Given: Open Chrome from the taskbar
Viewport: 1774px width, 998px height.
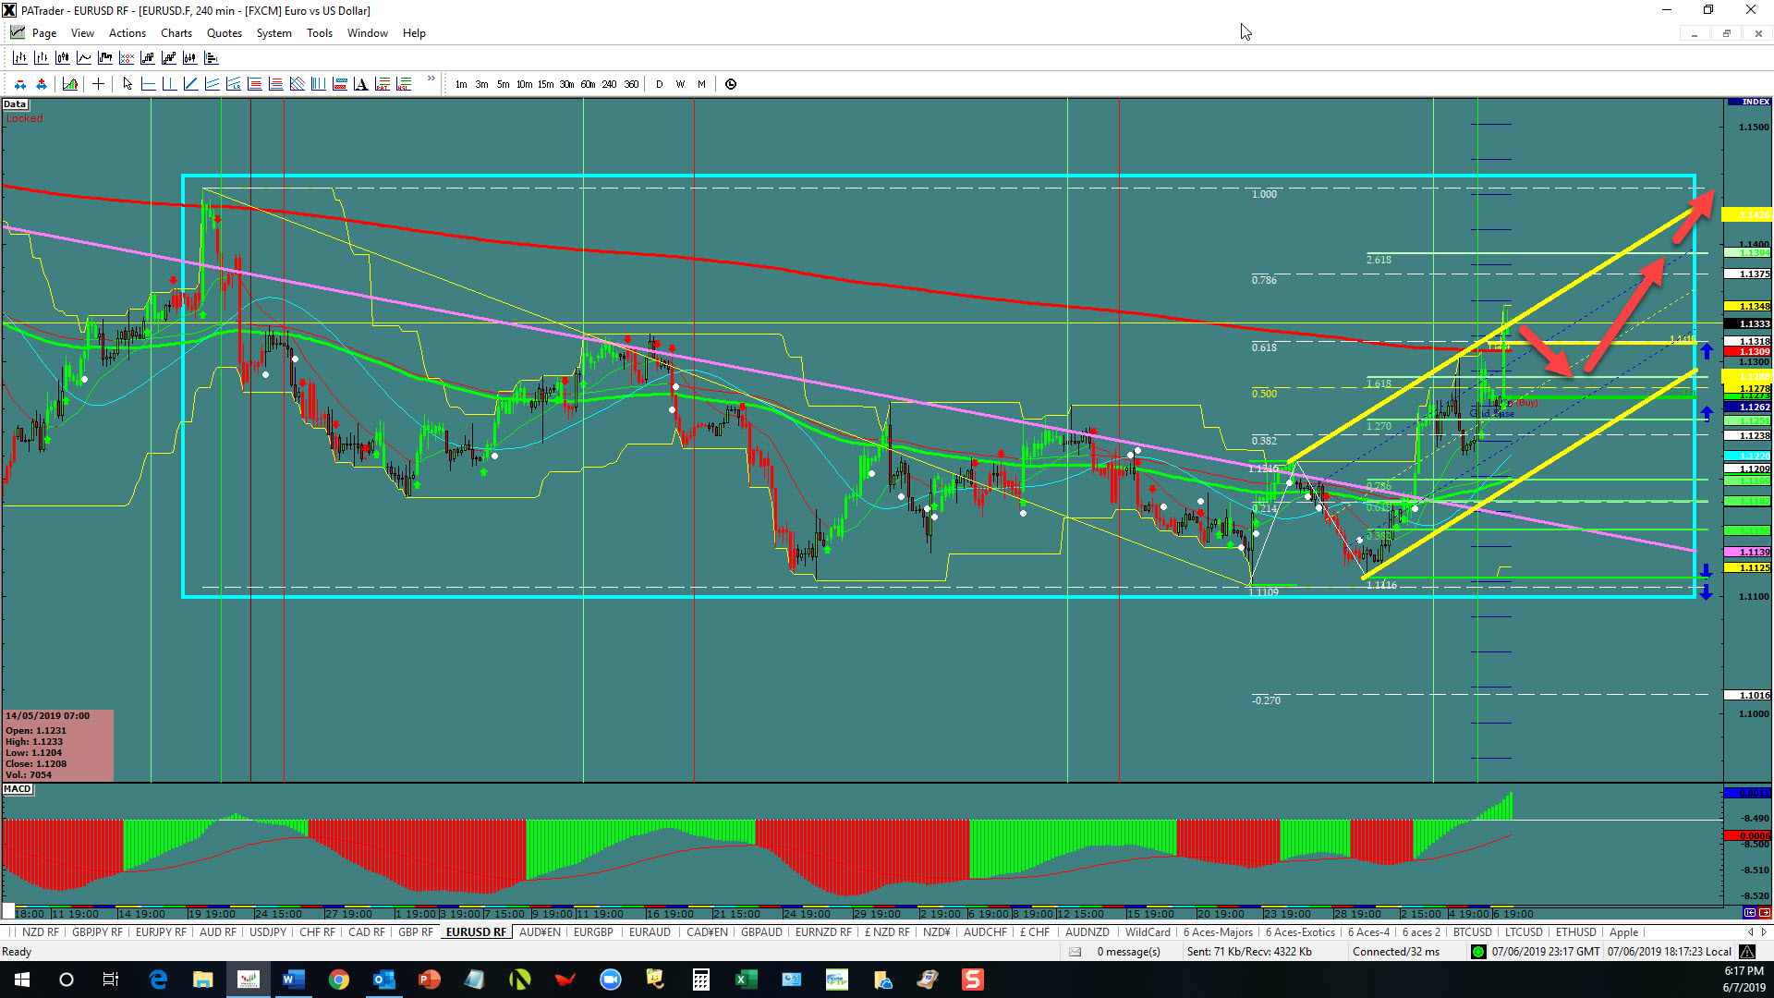Looking at the screenshot, I should [339, 980].
